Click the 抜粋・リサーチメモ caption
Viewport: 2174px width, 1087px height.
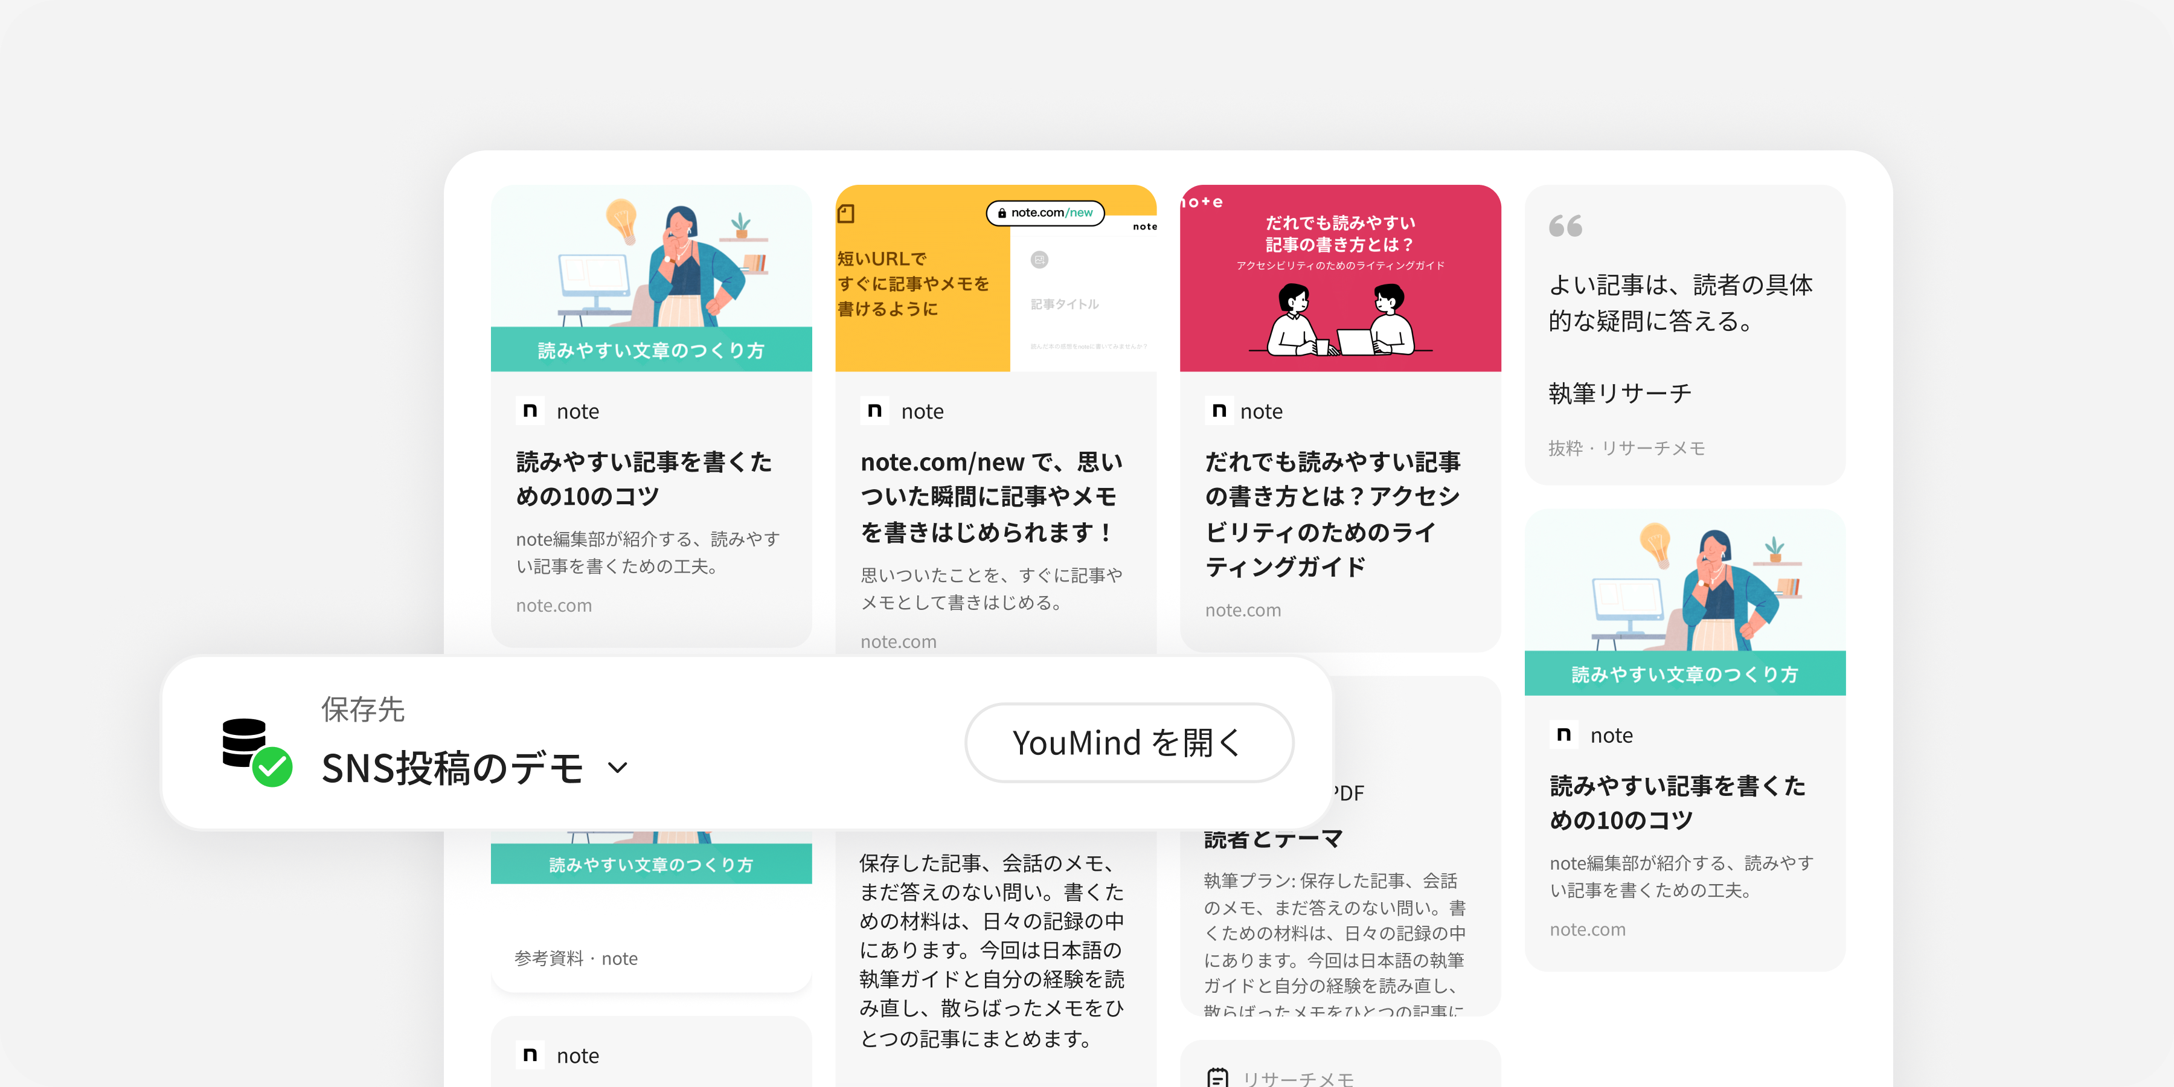click(1626, 448)
